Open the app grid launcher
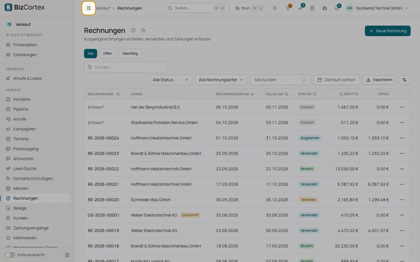 [x=89, y=8]
